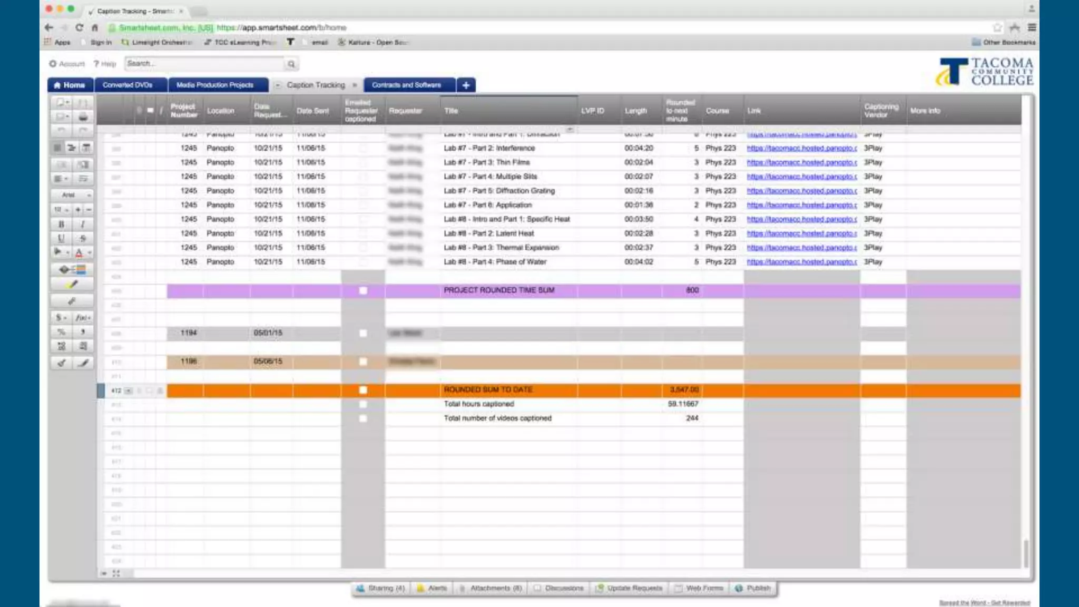Toggle checkbox in Total hours captioned row
Screen dimensions: 1079x607
pos(363,404)
